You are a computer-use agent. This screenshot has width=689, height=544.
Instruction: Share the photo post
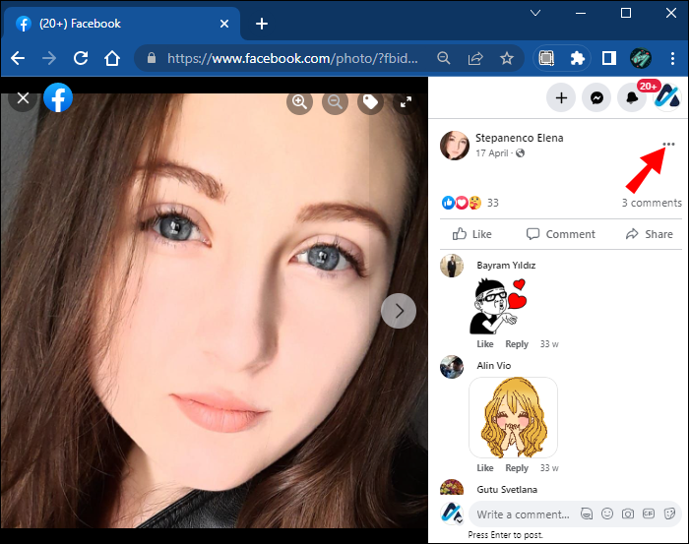650,234
